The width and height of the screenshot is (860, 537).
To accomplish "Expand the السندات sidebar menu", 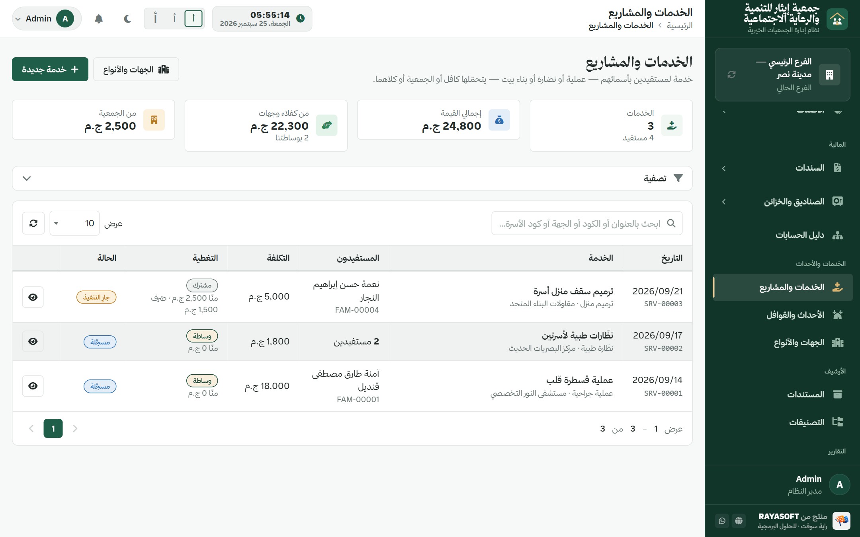I will pyautogui.click(x=783, y=168).
